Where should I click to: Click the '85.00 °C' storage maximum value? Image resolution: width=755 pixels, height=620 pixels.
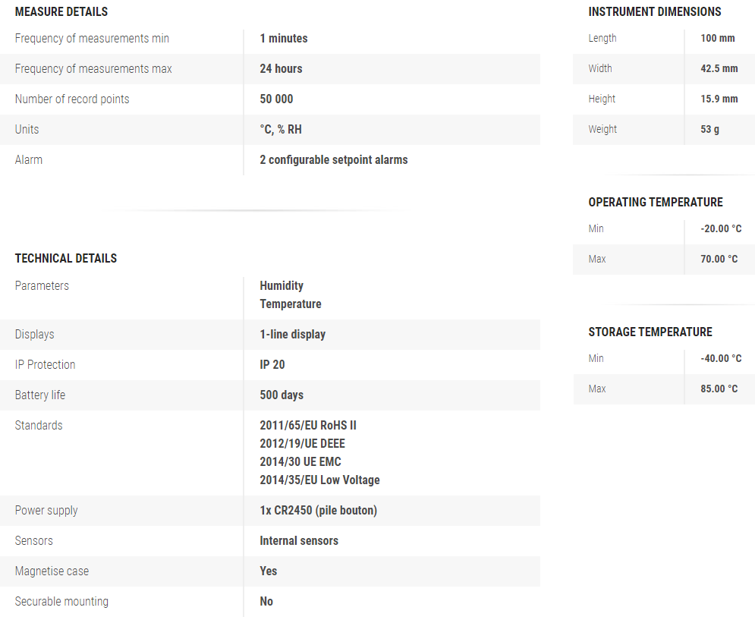719,389
